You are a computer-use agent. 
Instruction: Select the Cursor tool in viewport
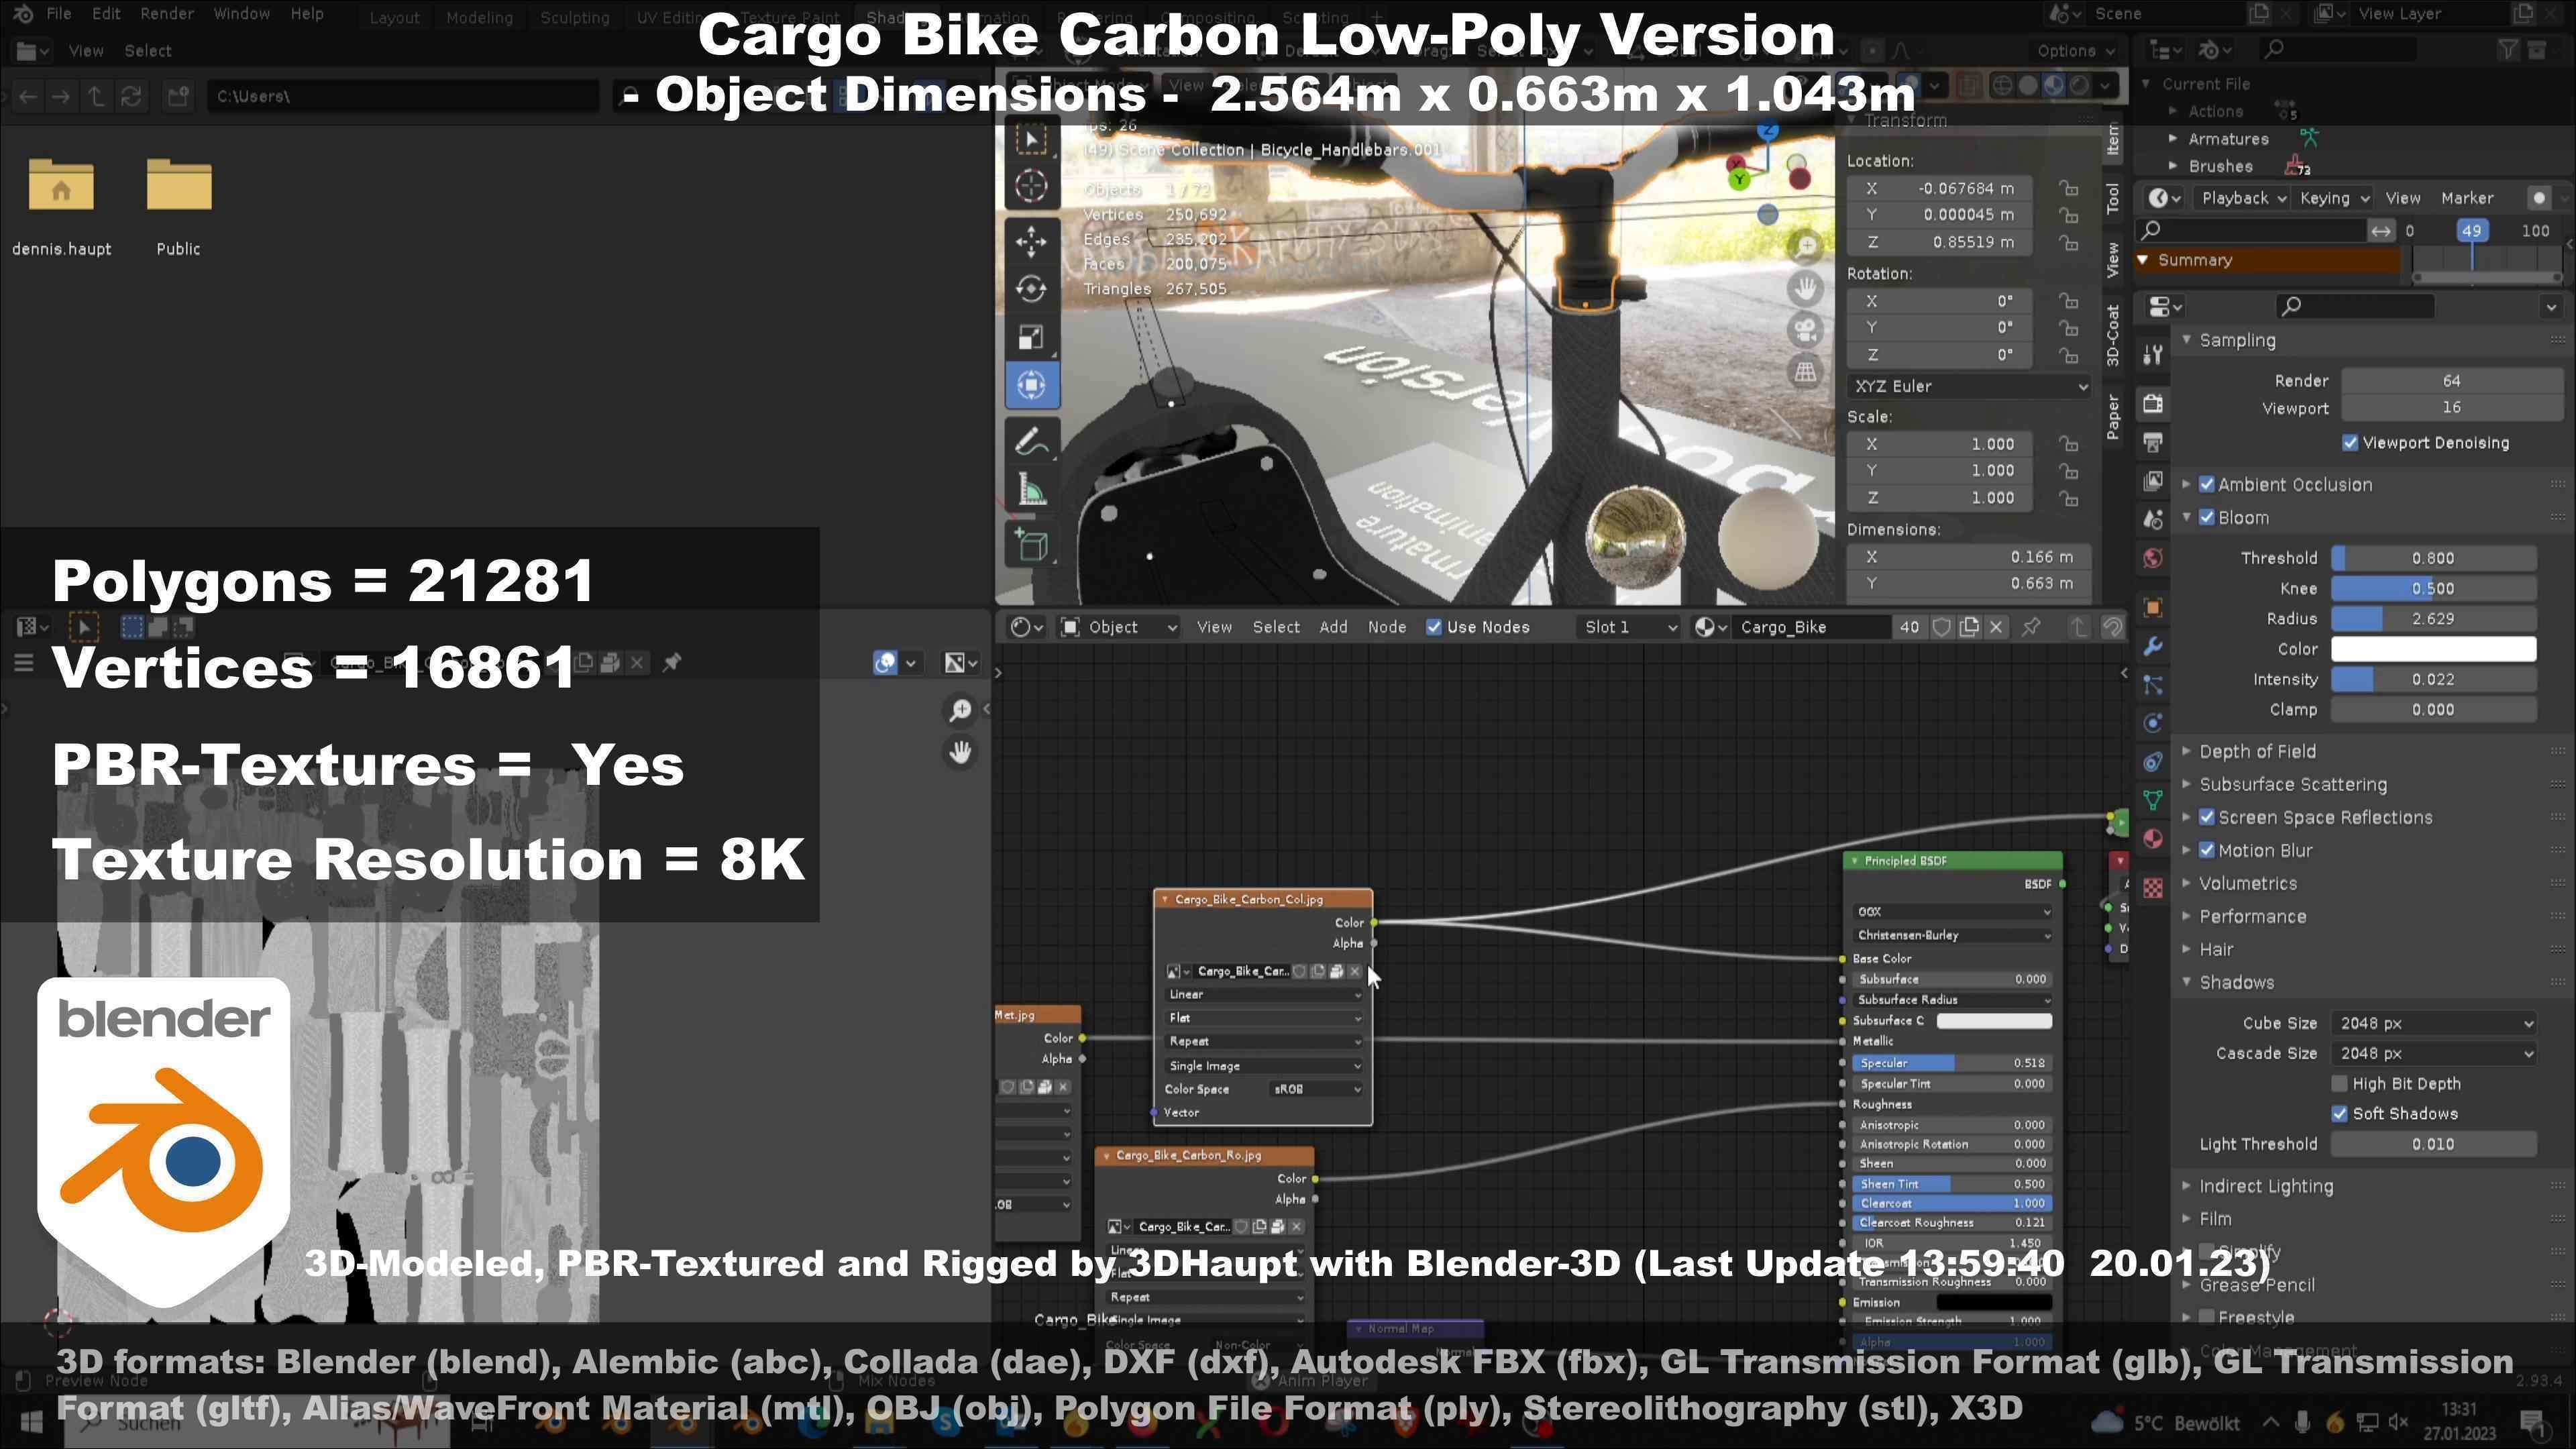[1031, 186]
